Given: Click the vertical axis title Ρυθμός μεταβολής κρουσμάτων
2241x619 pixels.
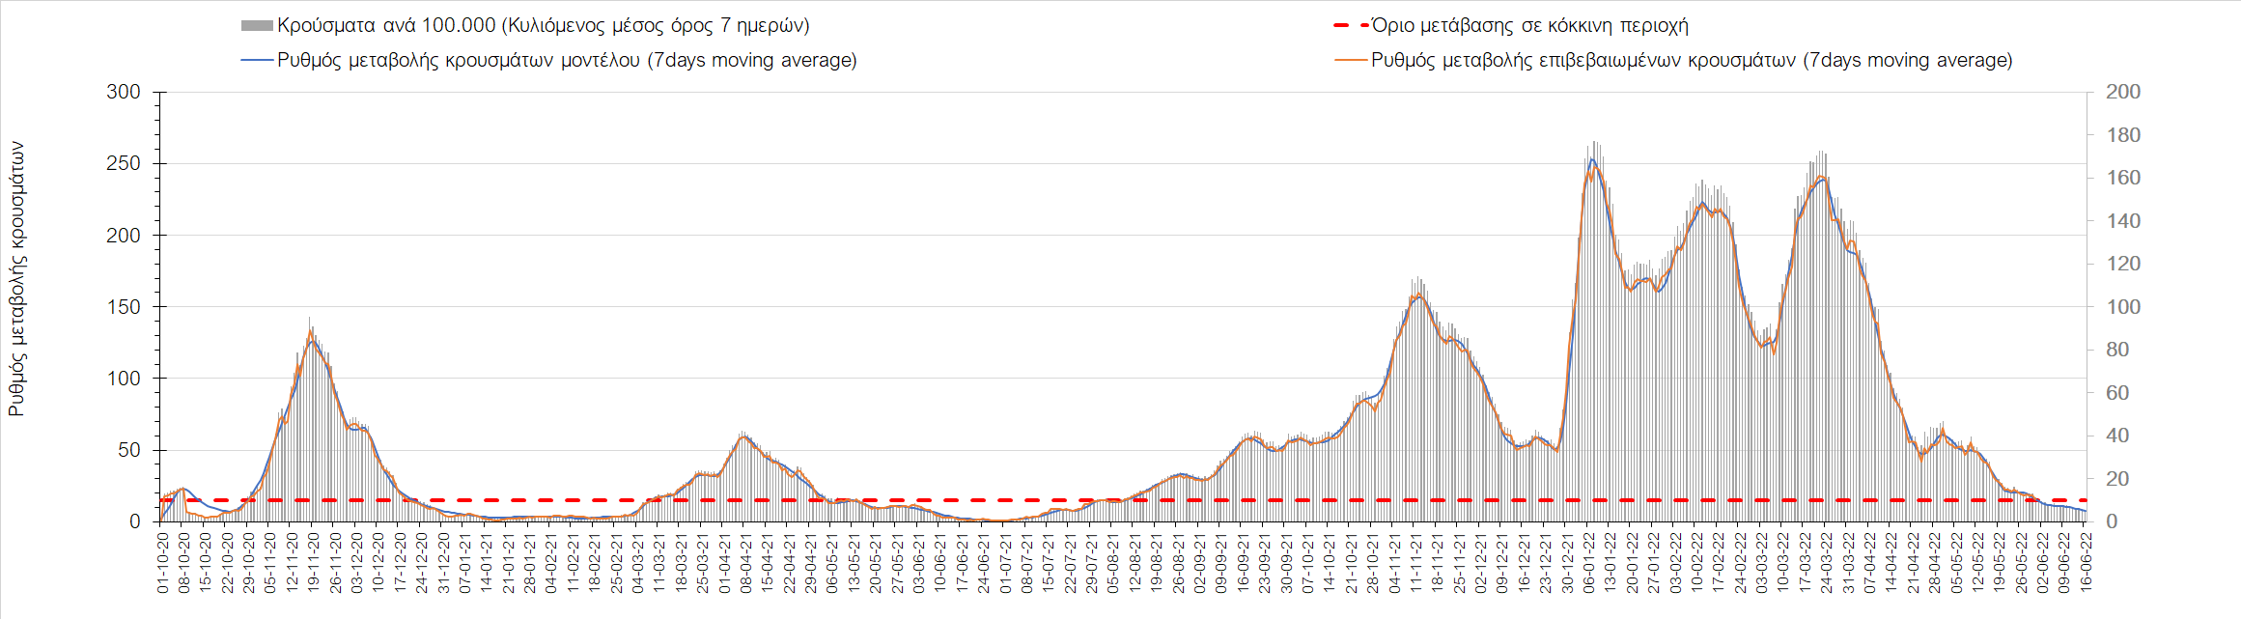Looking at the screenshot, I should (x=16, y=280).
